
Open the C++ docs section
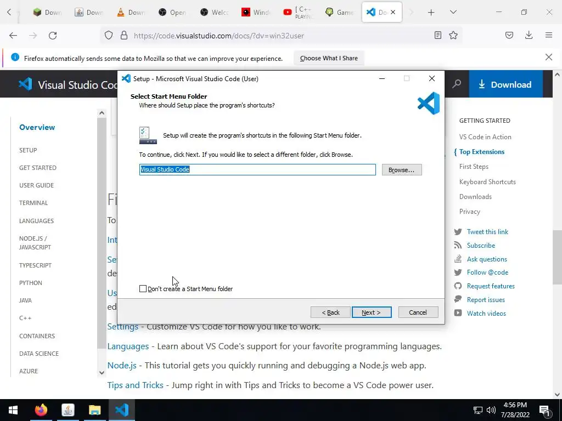tap(25, 318)
